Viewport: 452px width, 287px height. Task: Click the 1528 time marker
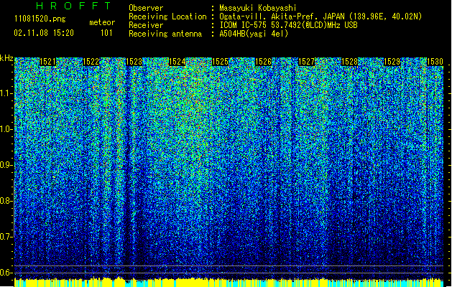point(349,62)
